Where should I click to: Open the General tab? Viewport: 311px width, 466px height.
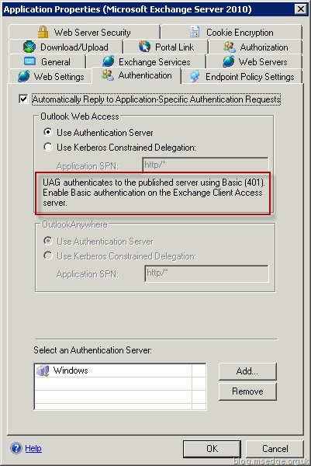tap(47, 61)
